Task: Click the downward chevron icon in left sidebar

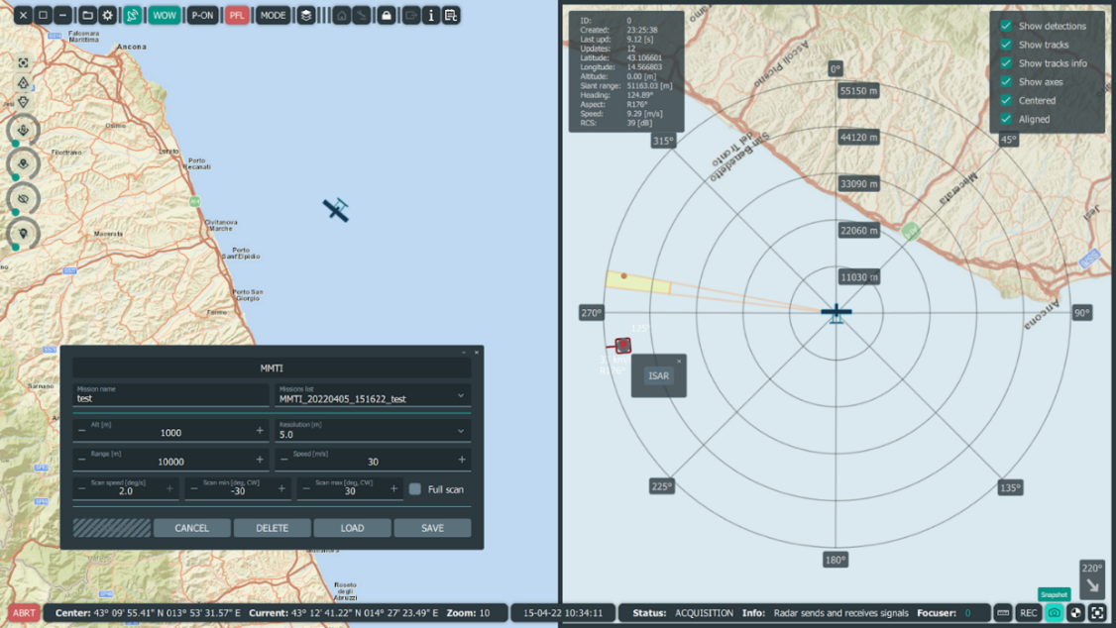Action: (x=24, y=102)
